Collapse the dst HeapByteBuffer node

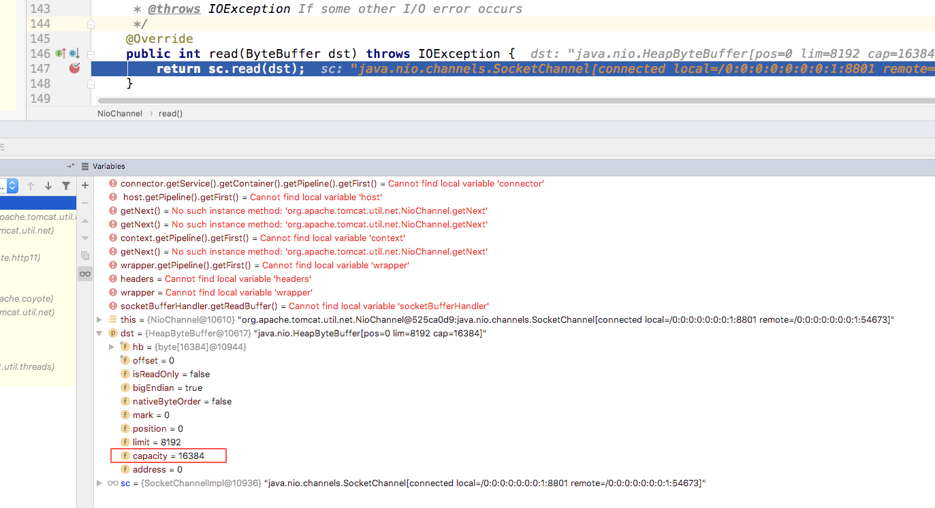tap(99, 333)
